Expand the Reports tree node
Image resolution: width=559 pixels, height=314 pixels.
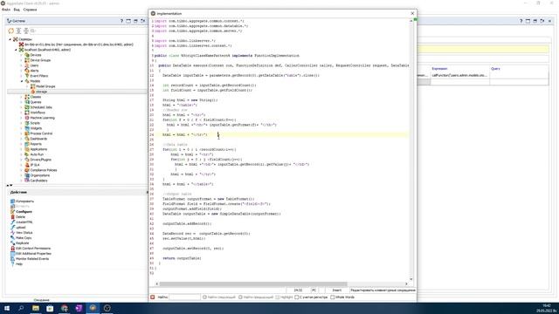coord(21,144)
